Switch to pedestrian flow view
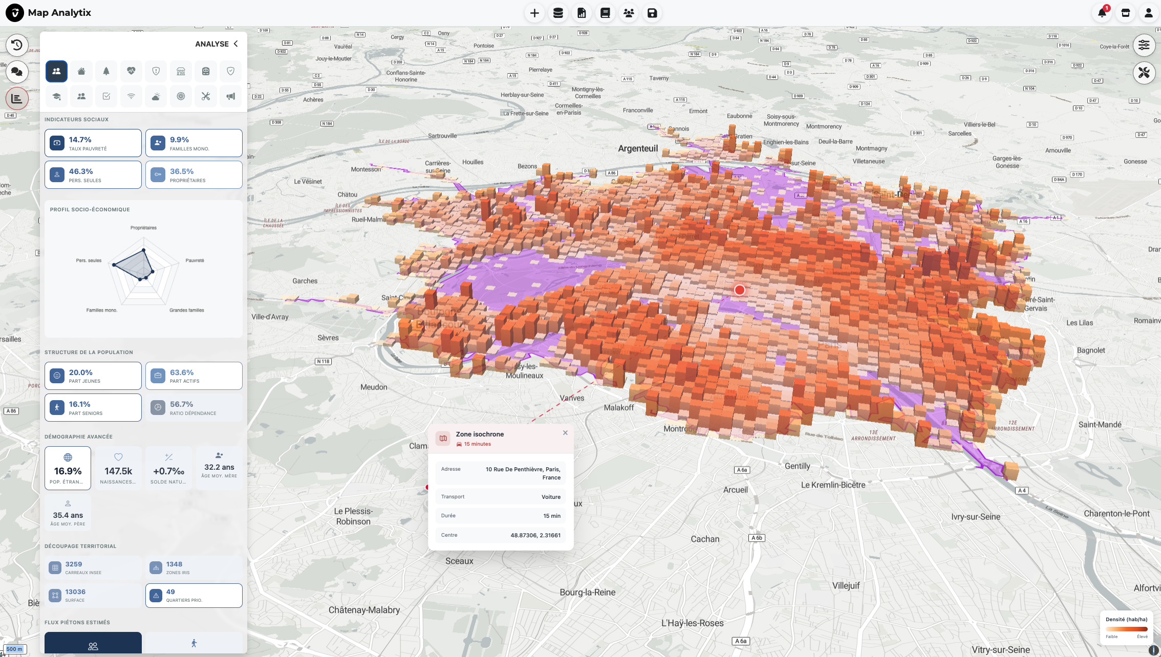This screenshot has height=657, width=1161. tap(193, 643)
